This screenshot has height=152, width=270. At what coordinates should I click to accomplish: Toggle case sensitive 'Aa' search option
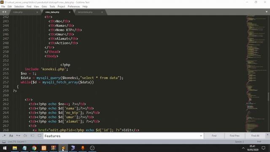(11, 136)
